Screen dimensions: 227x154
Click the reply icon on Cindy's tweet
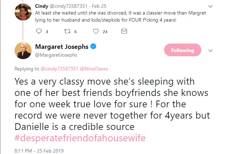[39, 32]
